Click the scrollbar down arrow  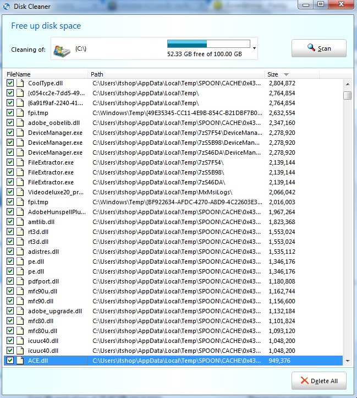click(x=348, y=361)
